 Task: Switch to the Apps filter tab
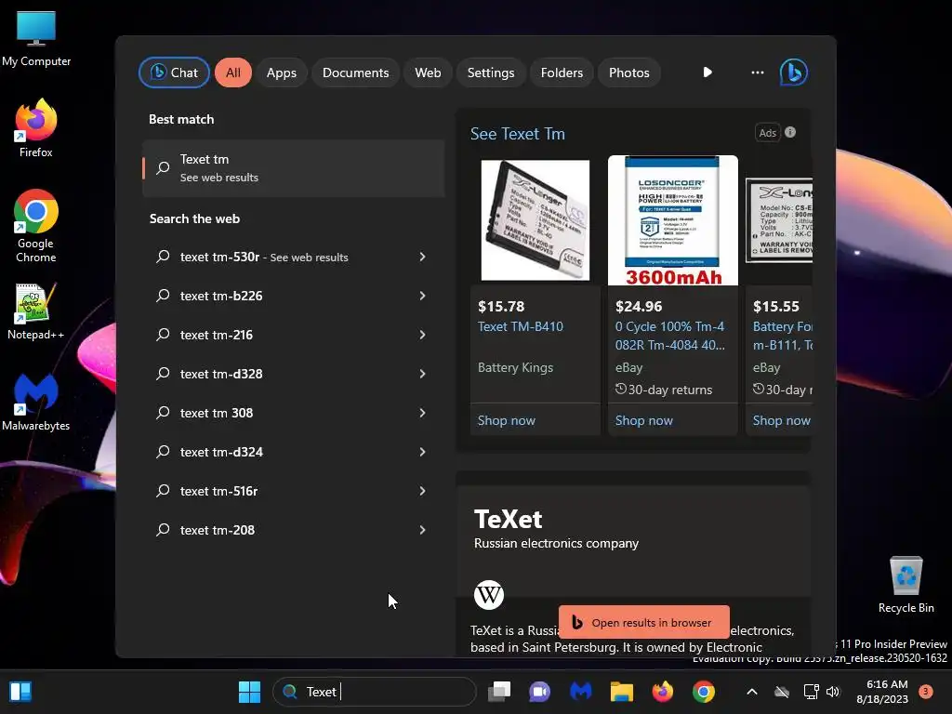click(x=281, y=73)
